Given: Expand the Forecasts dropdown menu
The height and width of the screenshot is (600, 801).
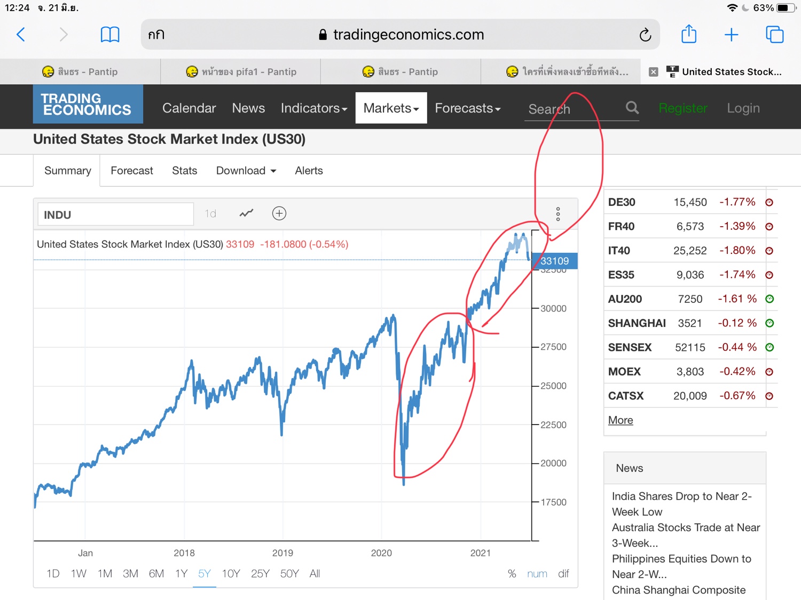Looking at the screenshot, I should pyautogui.click(x=468, y=108).
